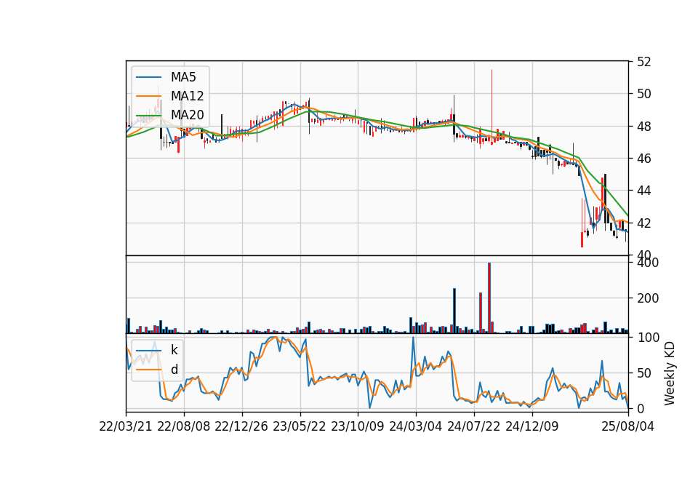
Task: Click the 400 volume axis label
Action: coord(648,263)
